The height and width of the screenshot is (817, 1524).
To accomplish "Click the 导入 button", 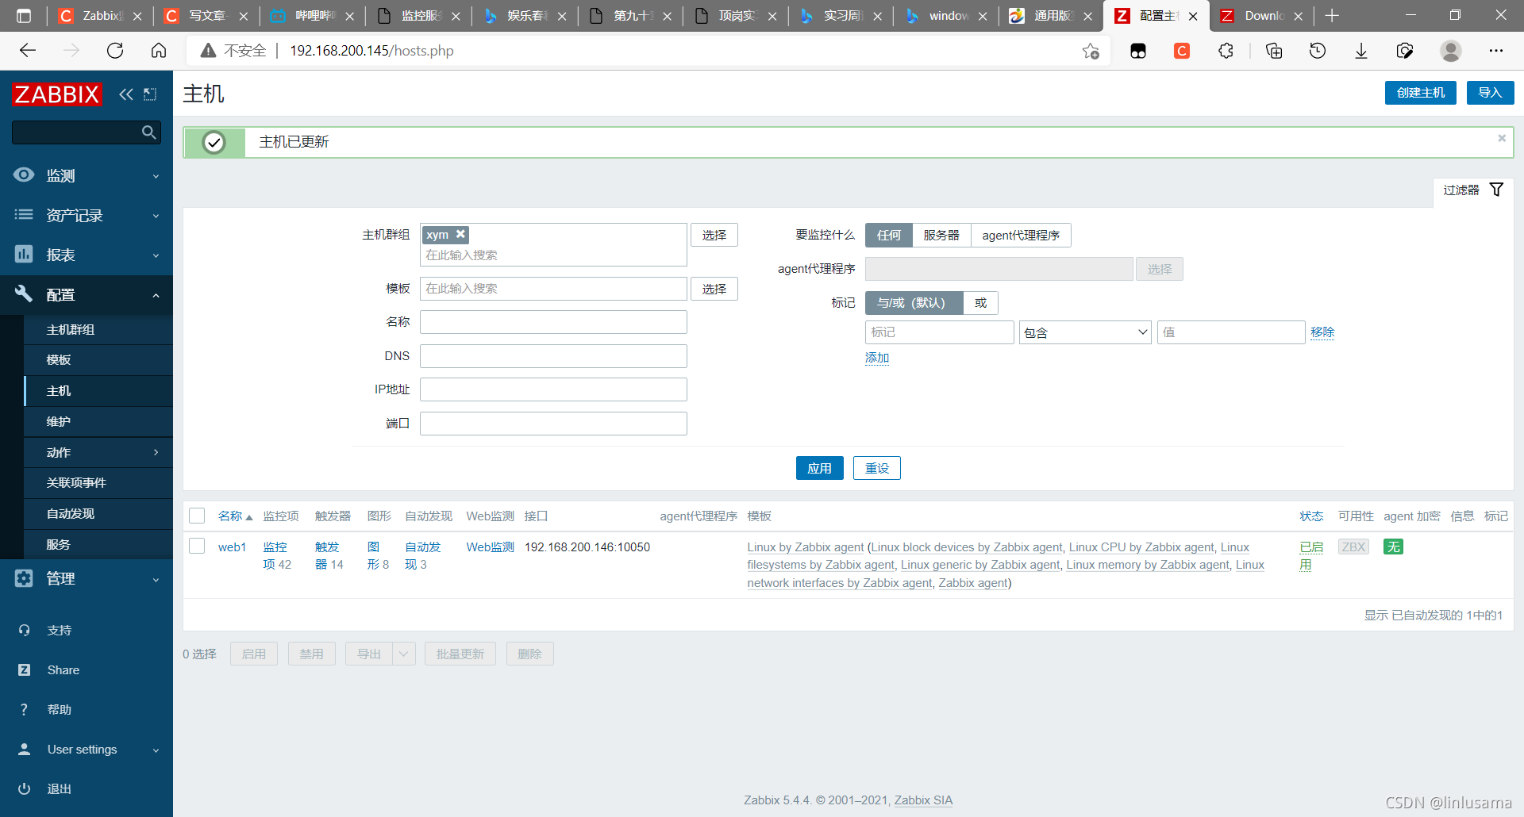I will tap(1490, 93).
